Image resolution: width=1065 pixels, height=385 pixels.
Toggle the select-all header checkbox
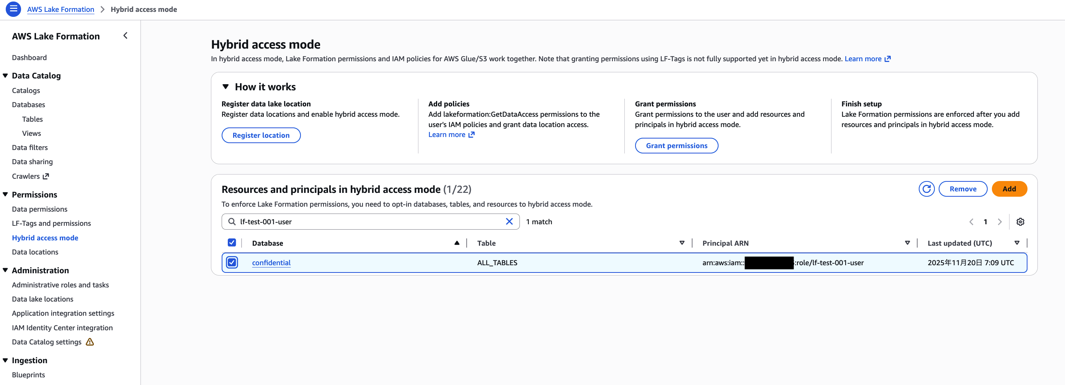tap(232, 243)
